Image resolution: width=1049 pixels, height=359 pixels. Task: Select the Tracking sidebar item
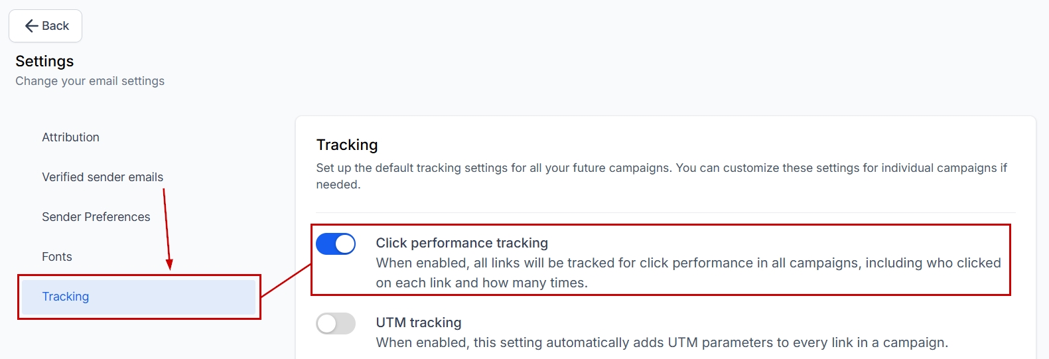pos(66,297)
